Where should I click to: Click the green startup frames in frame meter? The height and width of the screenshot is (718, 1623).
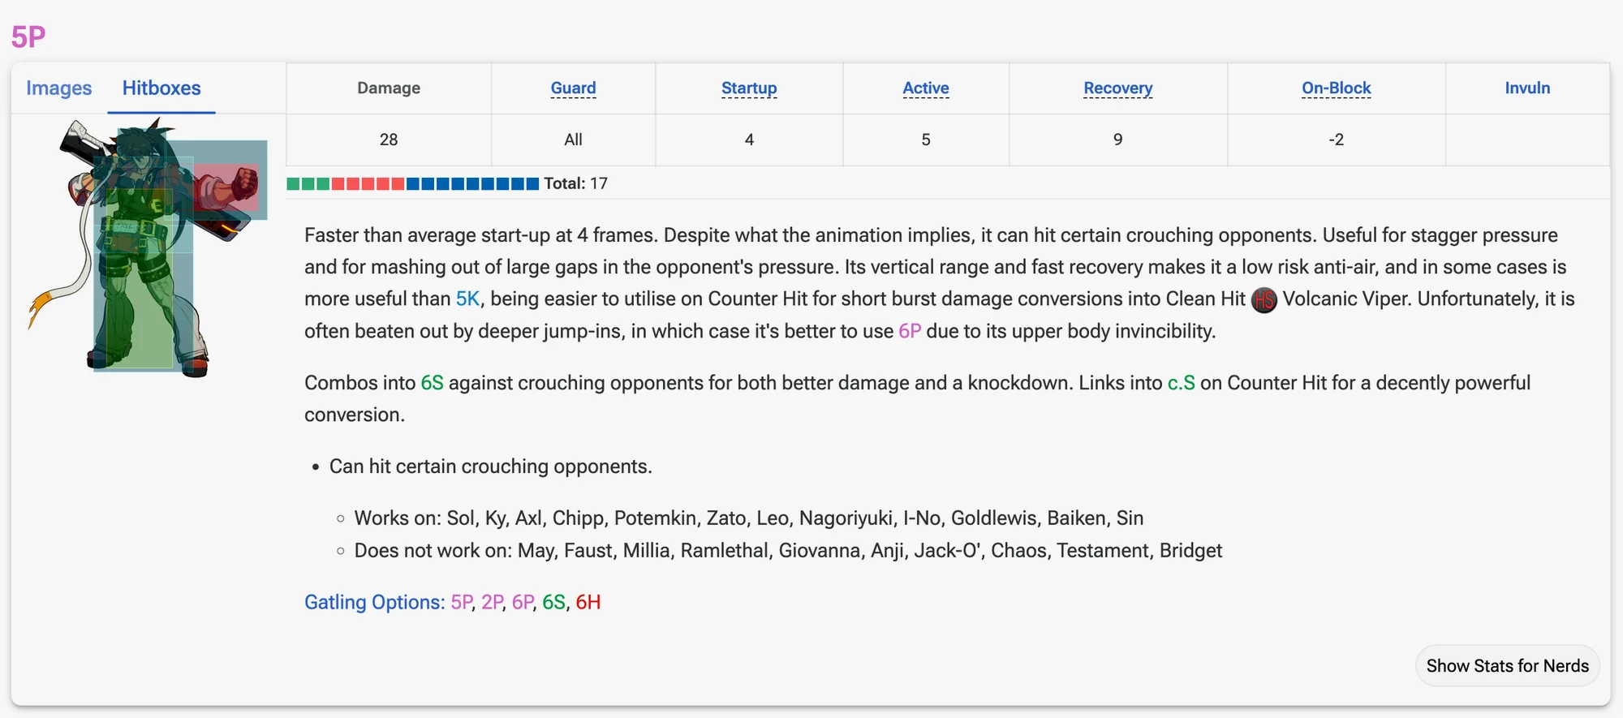point(308,184)
